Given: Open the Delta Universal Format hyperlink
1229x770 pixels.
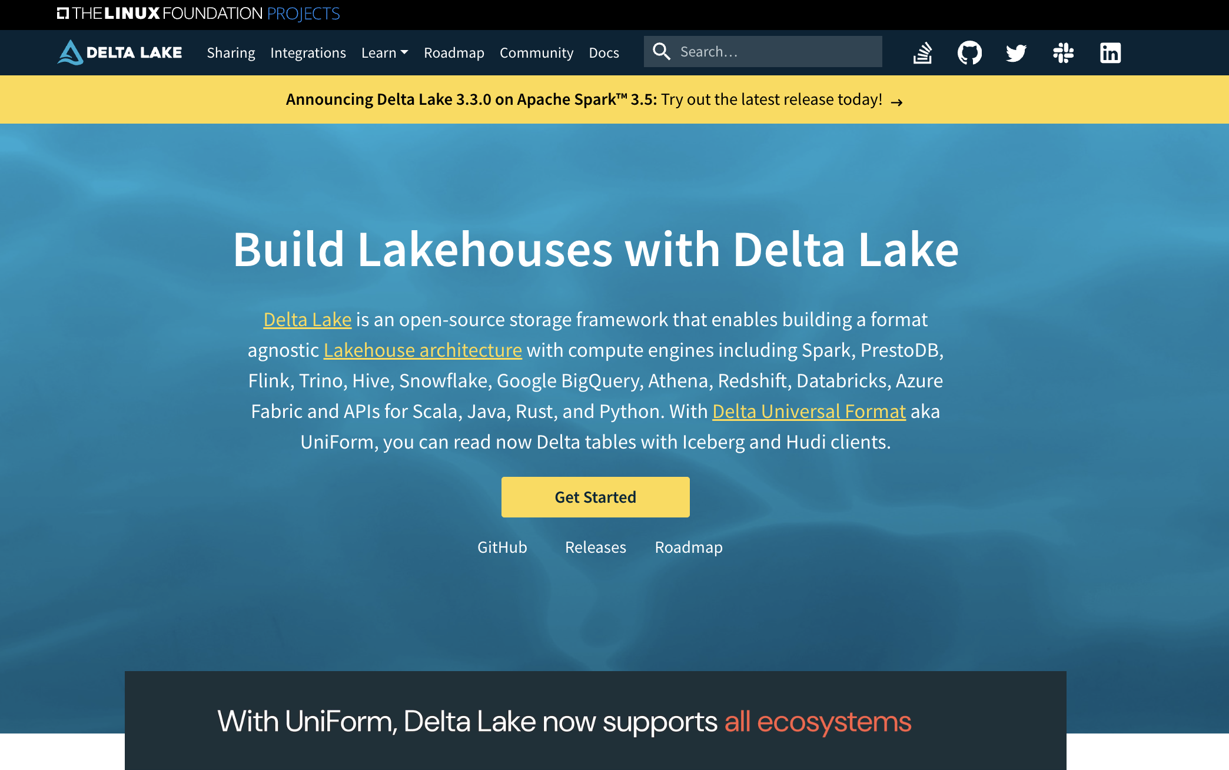Looking at the screenshot, I should tap(809, 411).
